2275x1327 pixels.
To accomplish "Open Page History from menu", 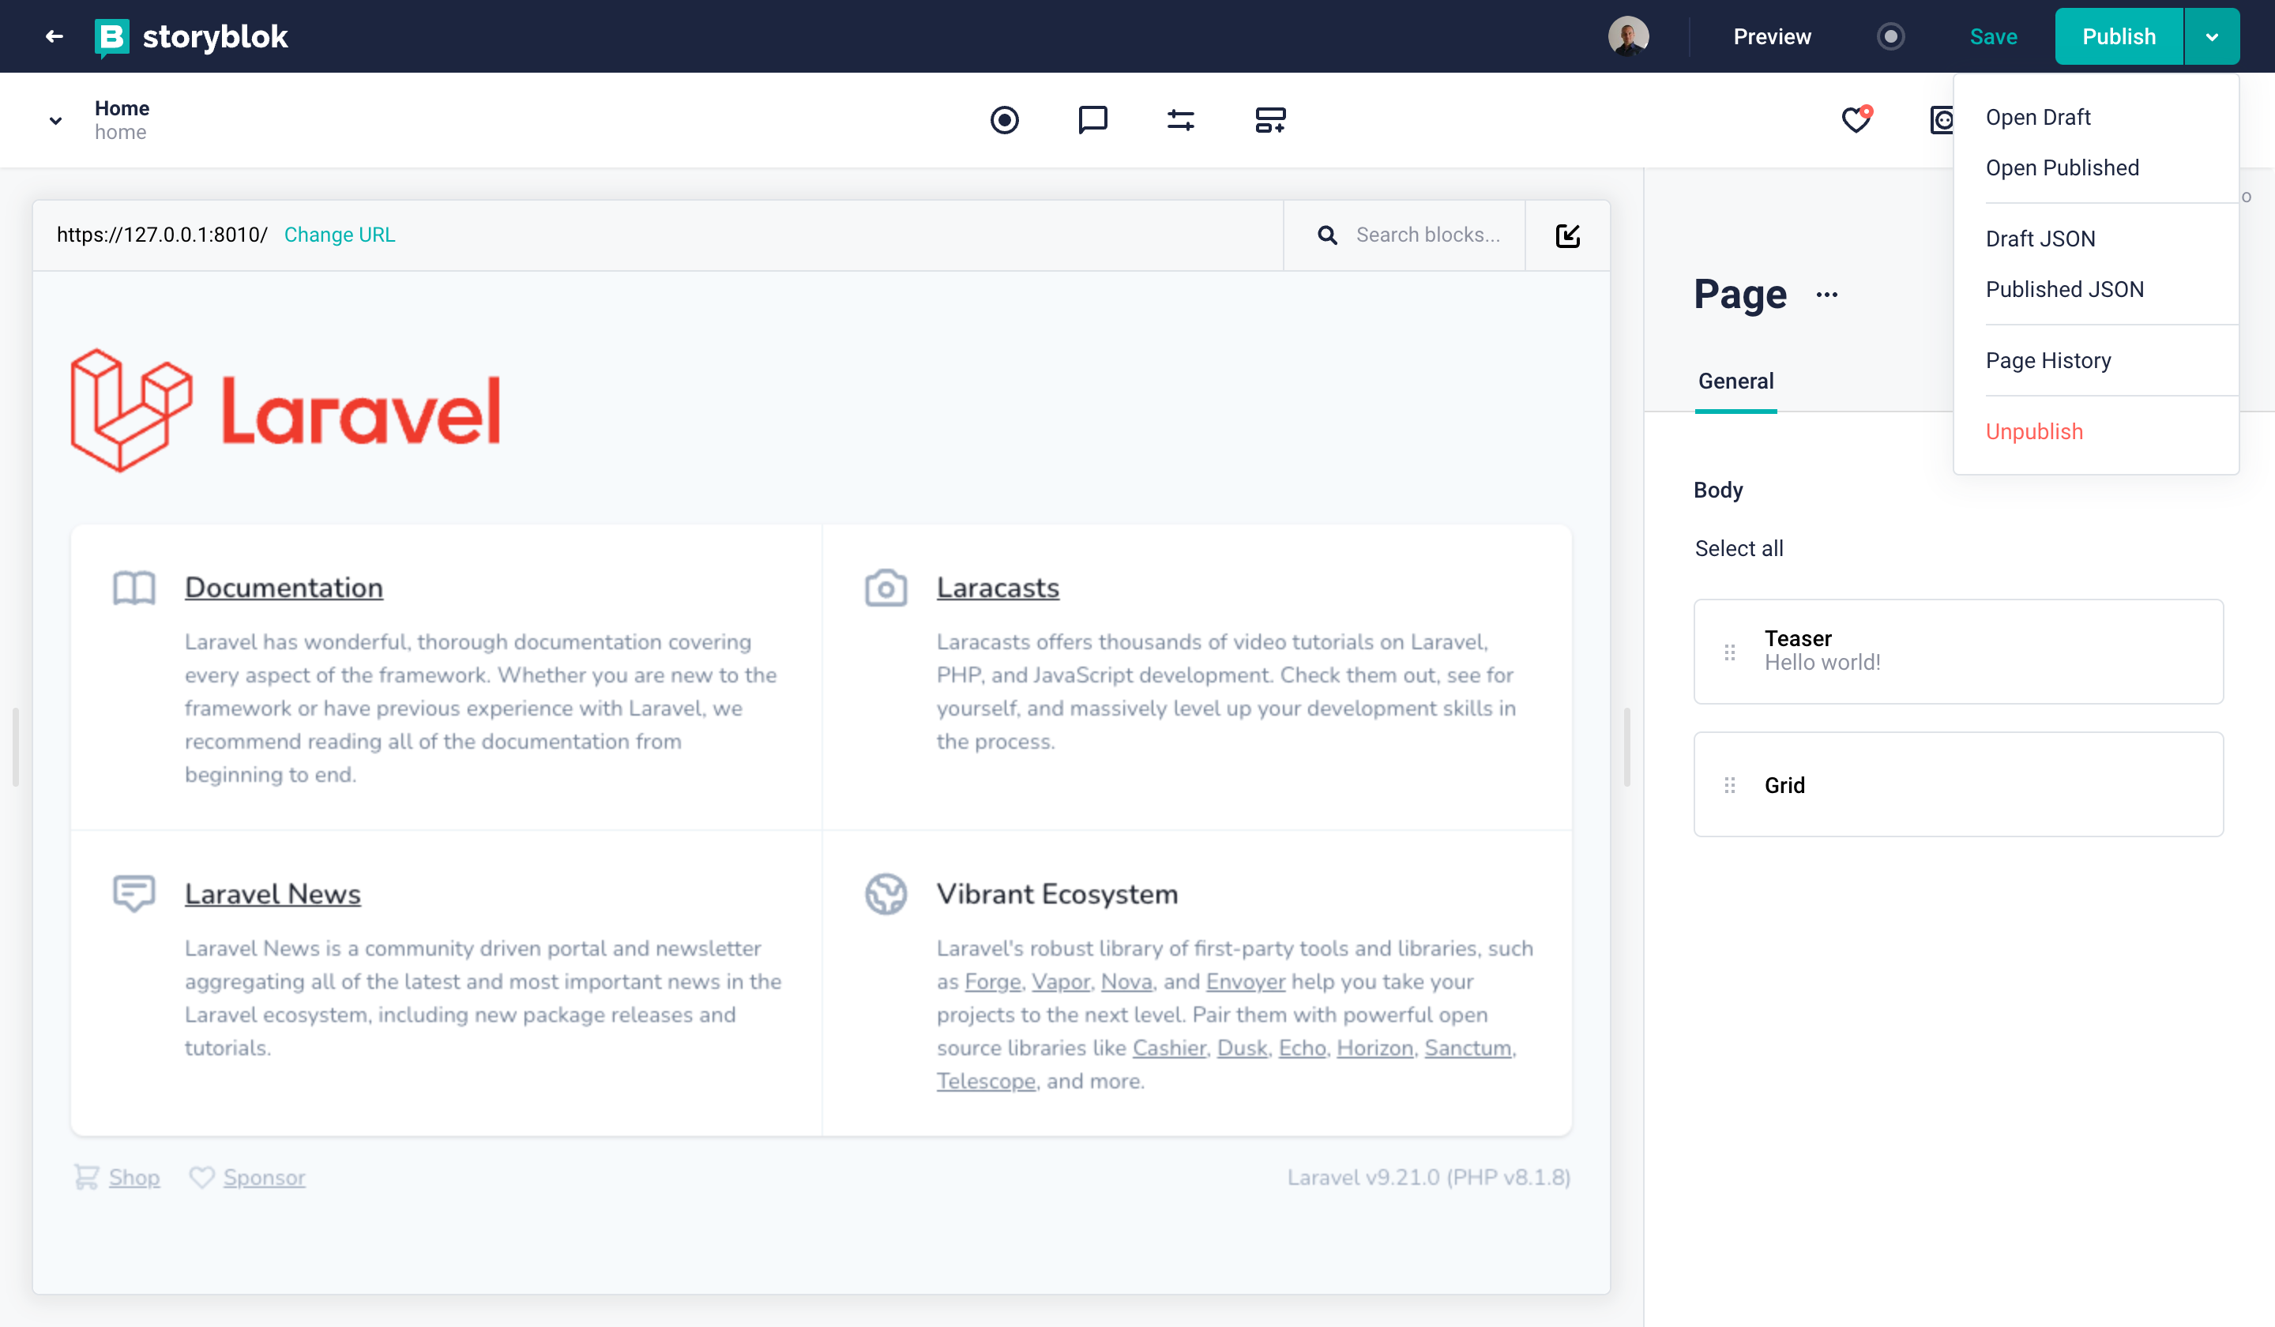I will pyautogui.click(x=2047, y=361).
